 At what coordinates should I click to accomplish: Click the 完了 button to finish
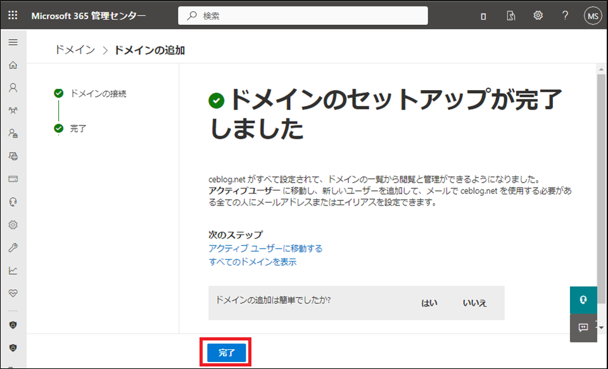coord(227,353)
